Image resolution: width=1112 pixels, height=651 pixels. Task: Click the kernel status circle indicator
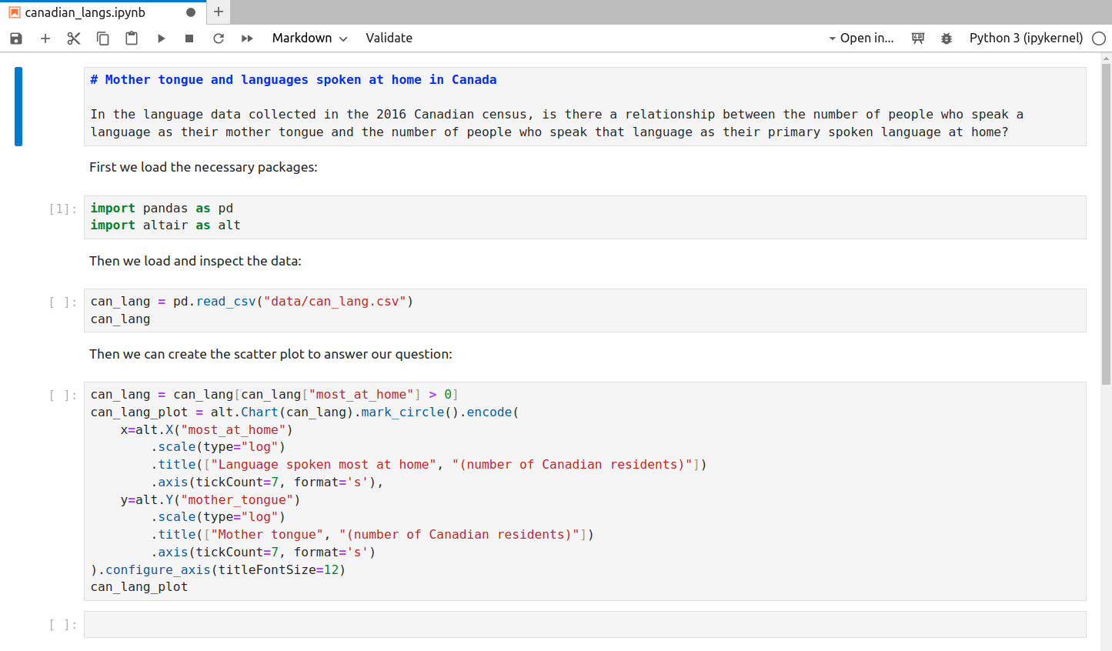pos(1099,38)
